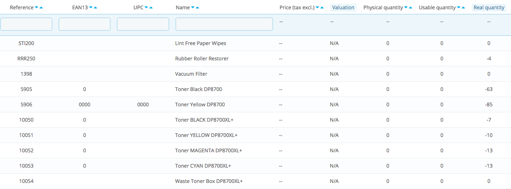Click real quantity -63 for Toner Black DP8700
The width and height of the screenshot is (511, 189).
point(489,89)
